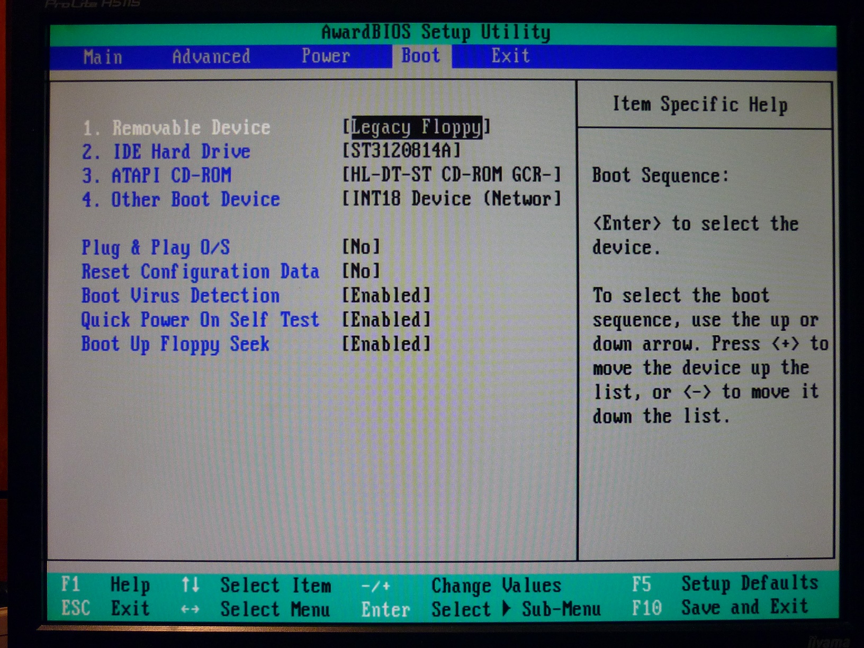Select the Boot tab
864x648 pixels.
[x=421, y=55]
